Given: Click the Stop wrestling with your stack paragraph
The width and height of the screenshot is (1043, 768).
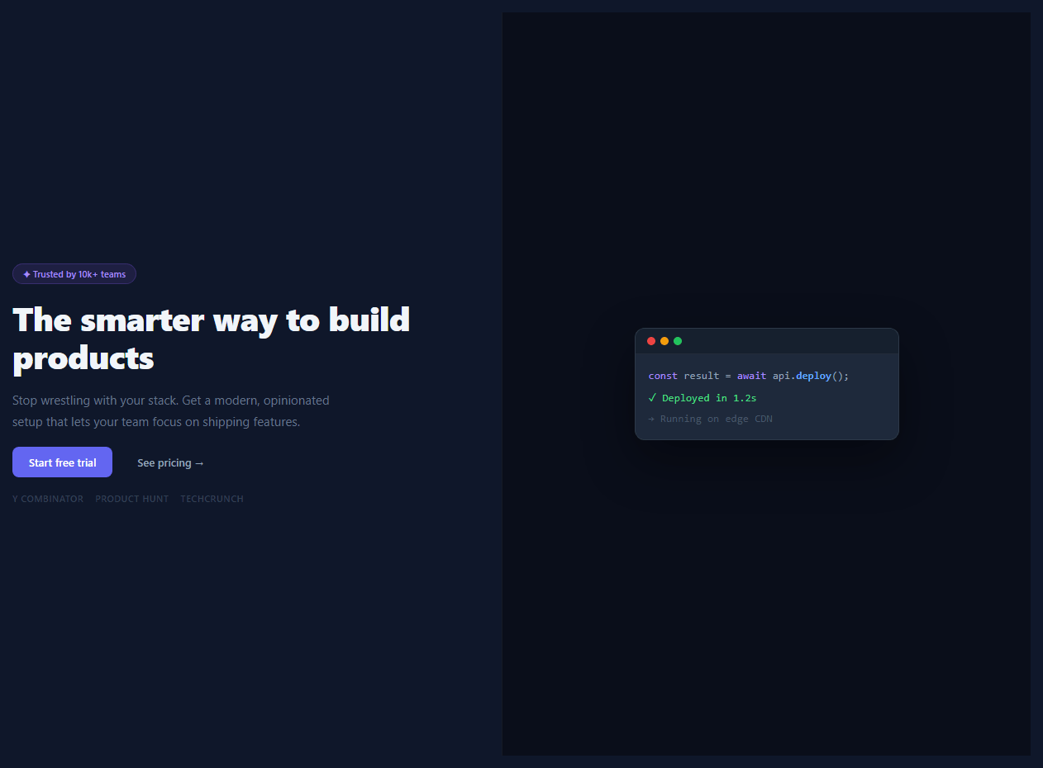Looking at the screenshot, I should pos(171,411).
